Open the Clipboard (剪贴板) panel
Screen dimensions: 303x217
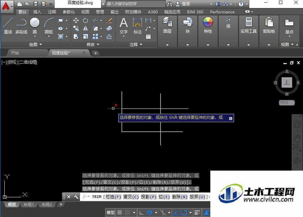pos(269,25)
